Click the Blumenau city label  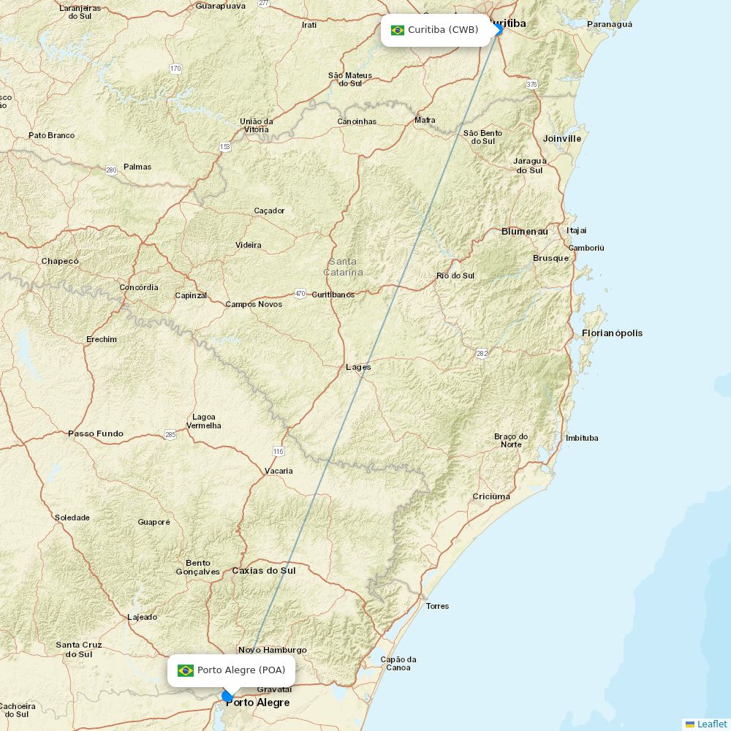coord(527,230)
